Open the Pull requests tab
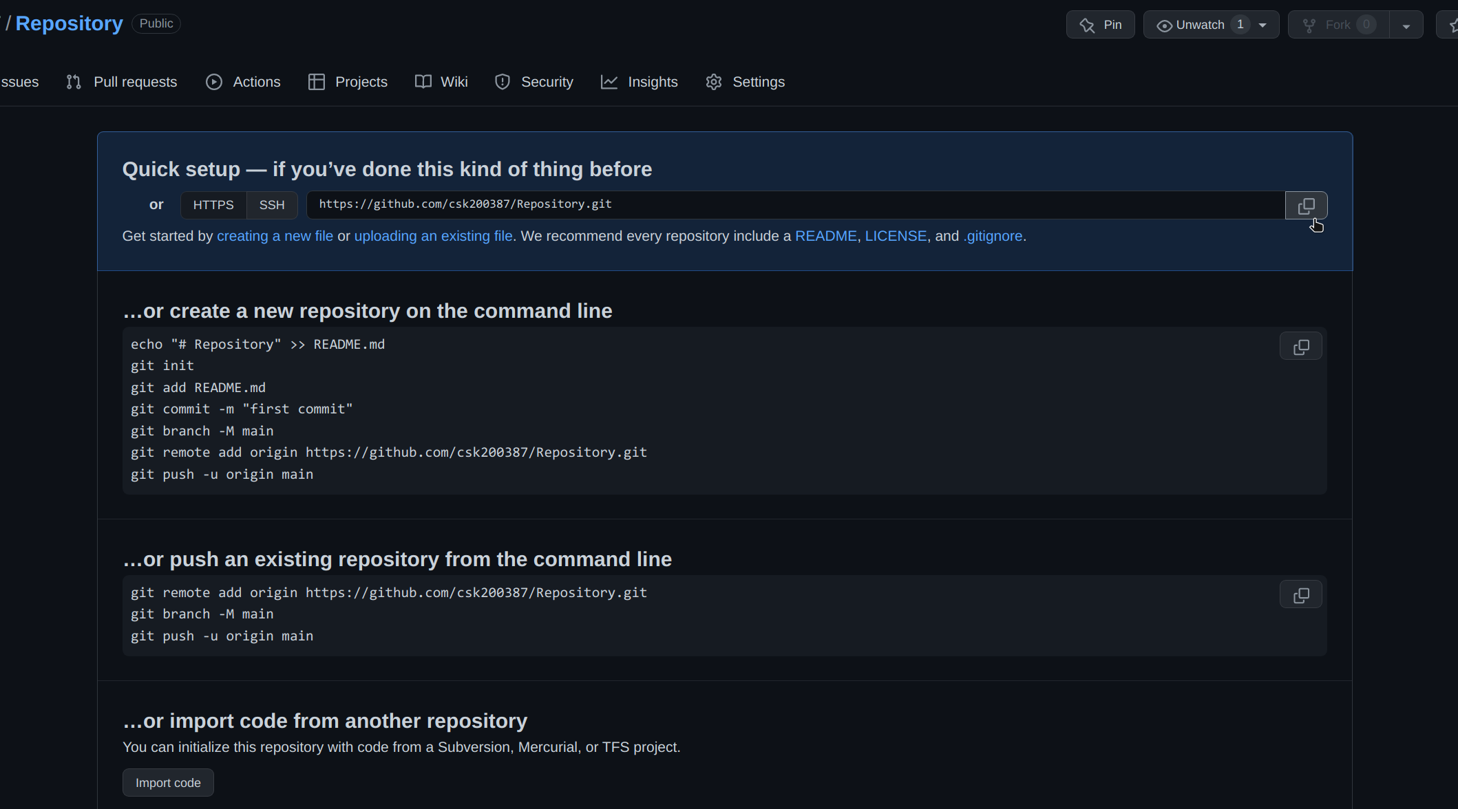 [x=122, y=82]
